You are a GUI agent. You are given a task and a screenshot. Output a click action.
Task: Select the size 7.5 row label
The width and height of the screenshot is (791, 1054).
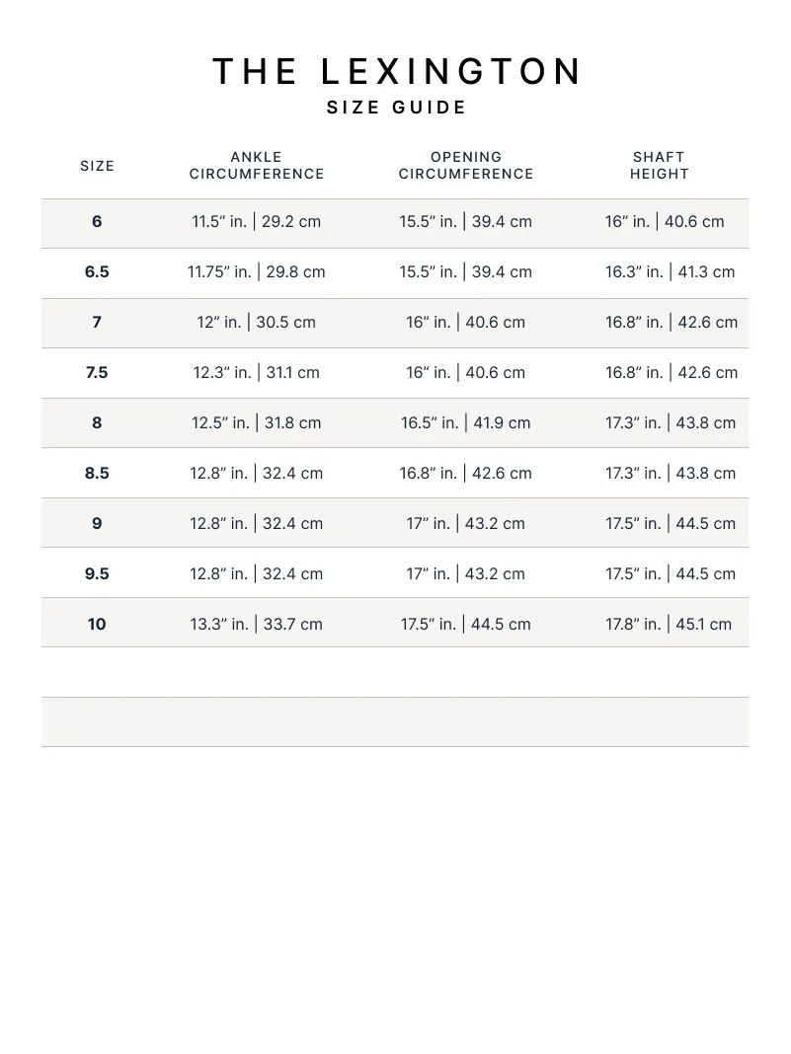point(97,372)
